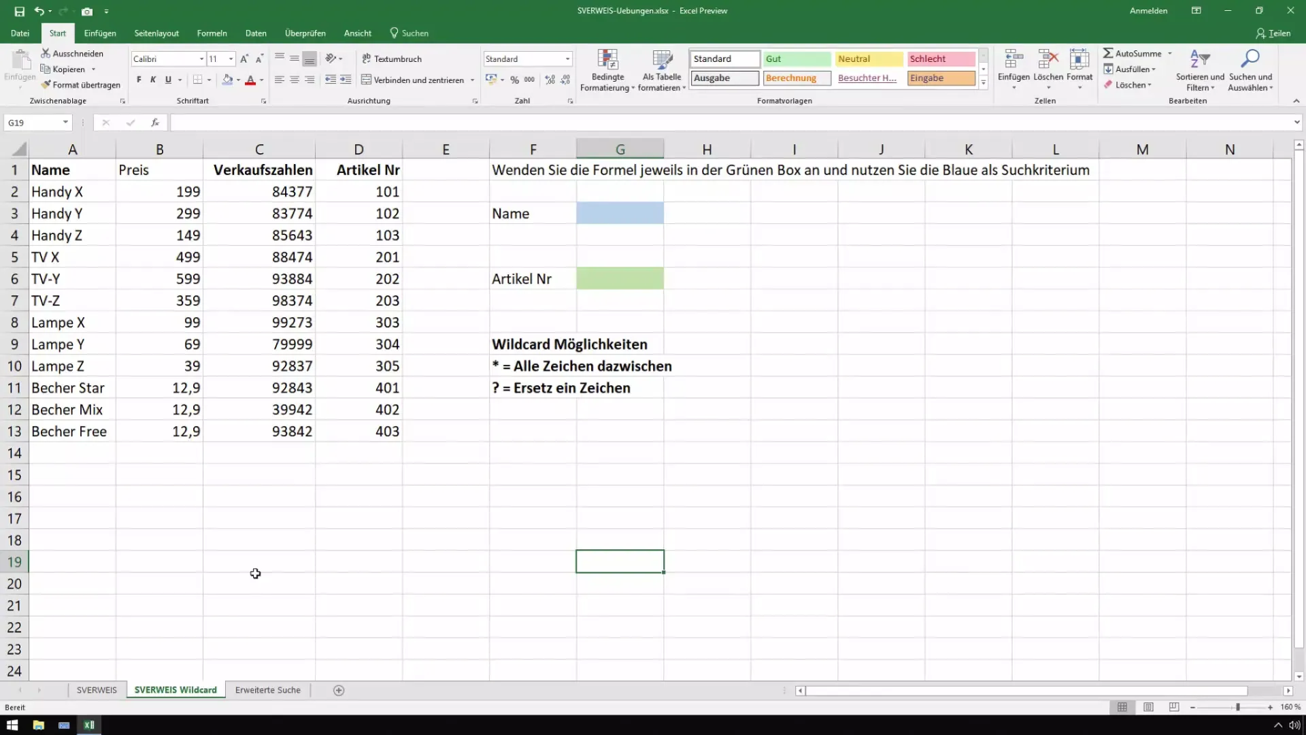Open the Calibri font name dropdown
Screen dimensions: 1306x735
pos(201,59)
